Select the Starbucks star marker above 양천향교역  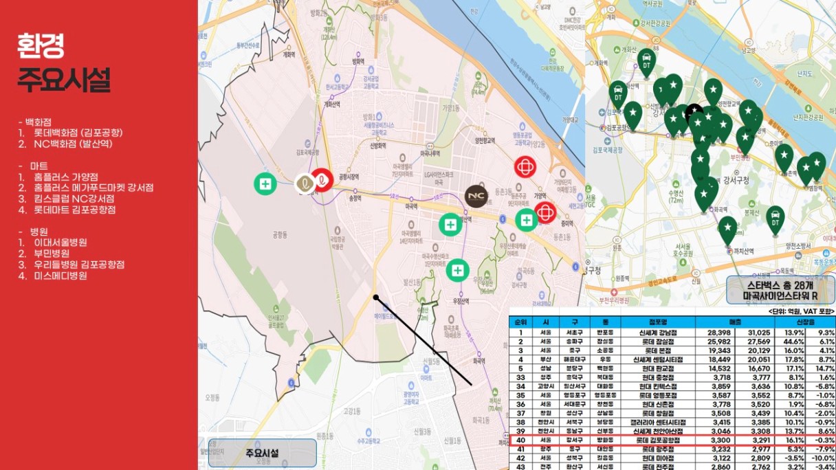713,92
